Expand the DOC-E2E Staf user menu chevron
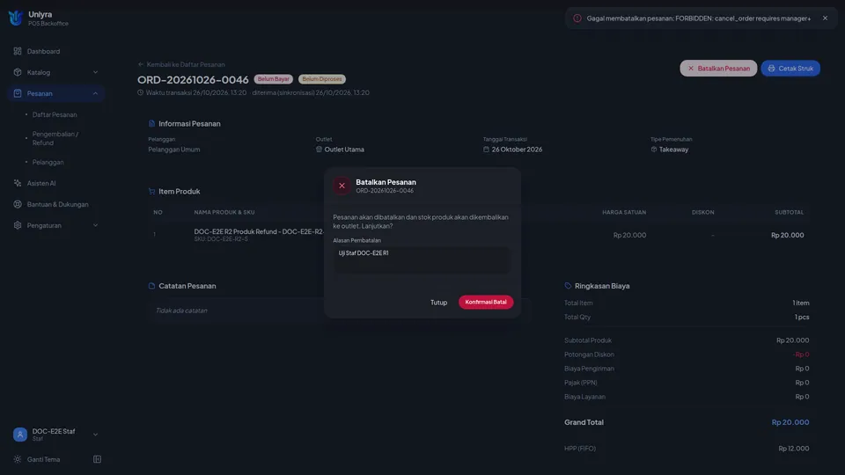Screen dimensions: 845x475 click(95, 434)
